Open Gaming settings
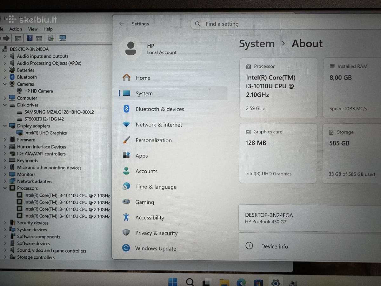Viewport: 381px width, 286px height. [173, 202]
